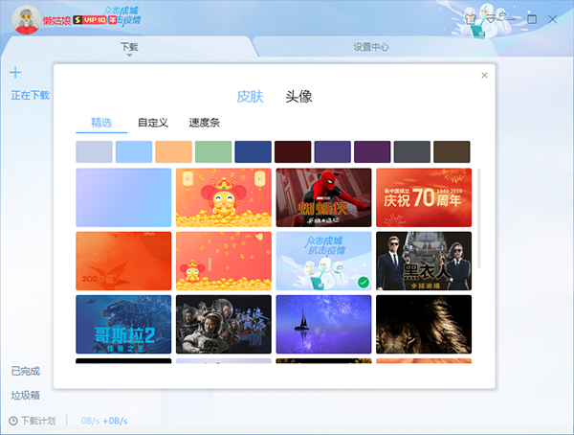Choose the 众志成城 抗击疫情 skin
Viewport: 574px width, 435px height.
tap(323, 261)
